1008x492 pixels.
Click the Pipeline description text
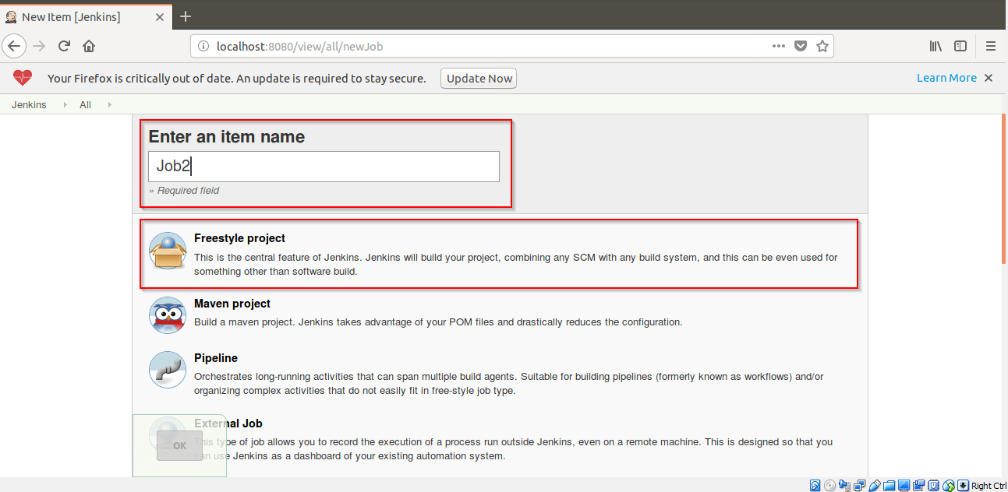509,384
